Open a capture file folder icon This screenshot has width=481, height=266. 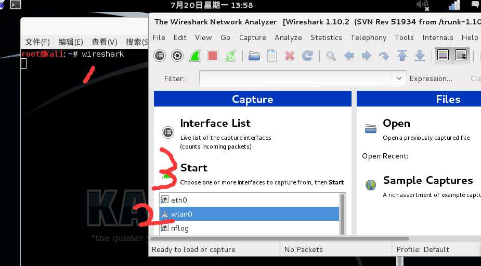[x=254, y=56]
